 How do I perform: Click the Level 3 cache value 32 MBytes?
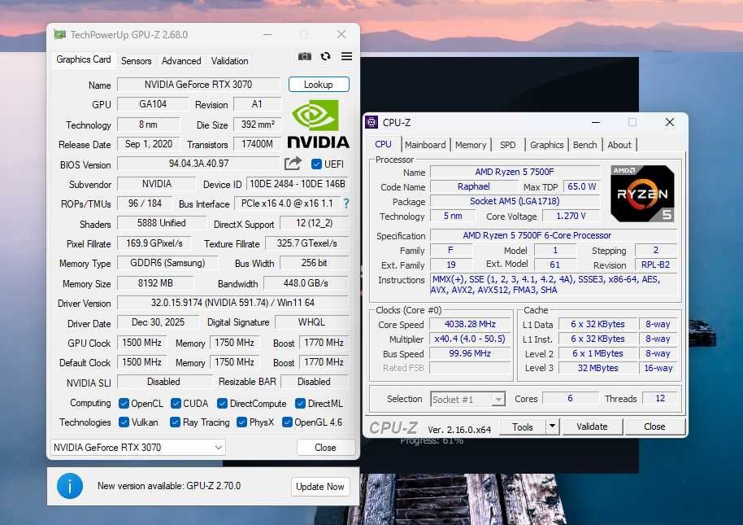(598, 368)
